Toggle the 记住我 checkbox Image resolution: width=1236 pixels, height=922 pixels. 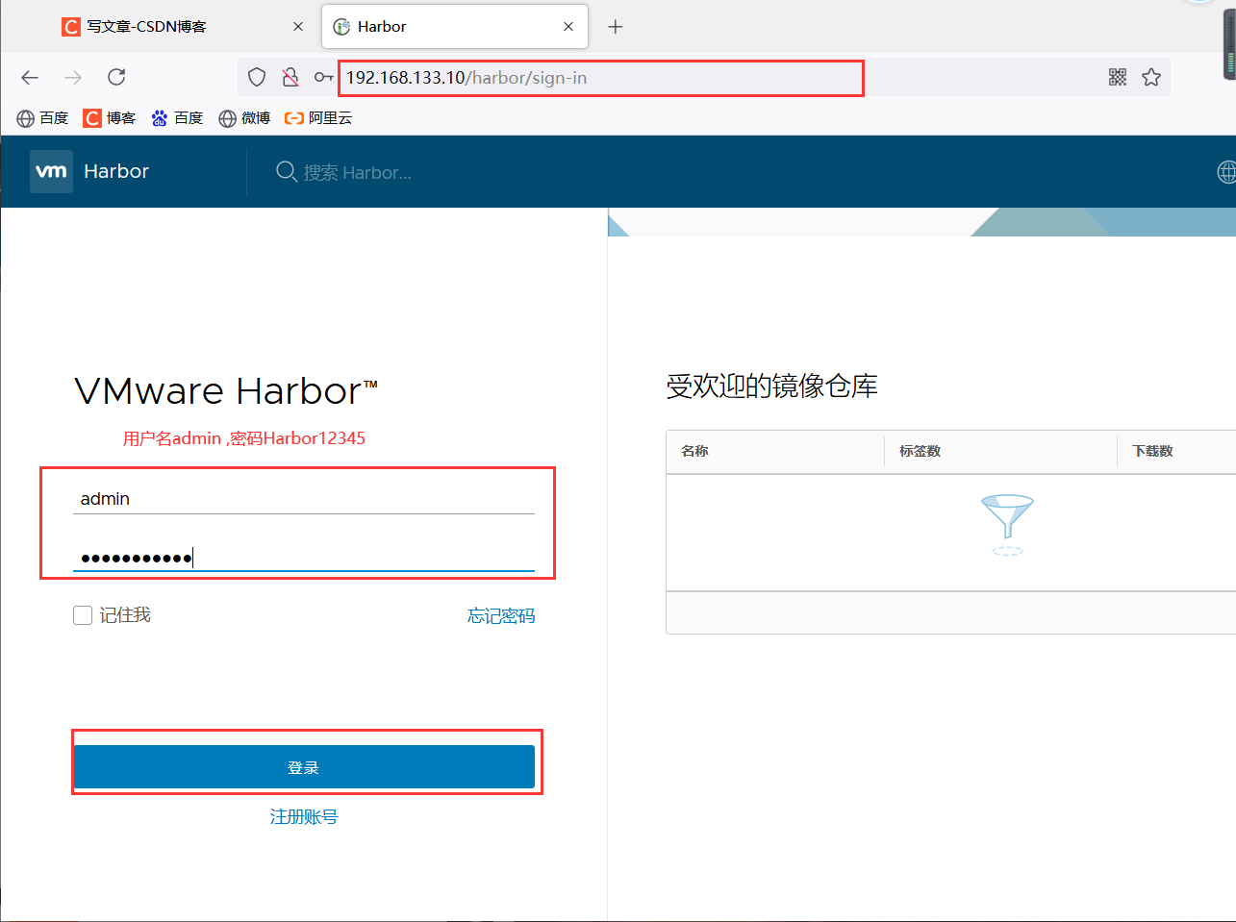click(83, 615)
